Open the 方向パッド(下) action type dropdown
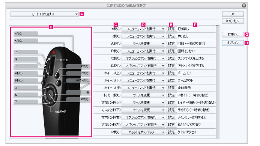260x146 pixels. point(143,110)
